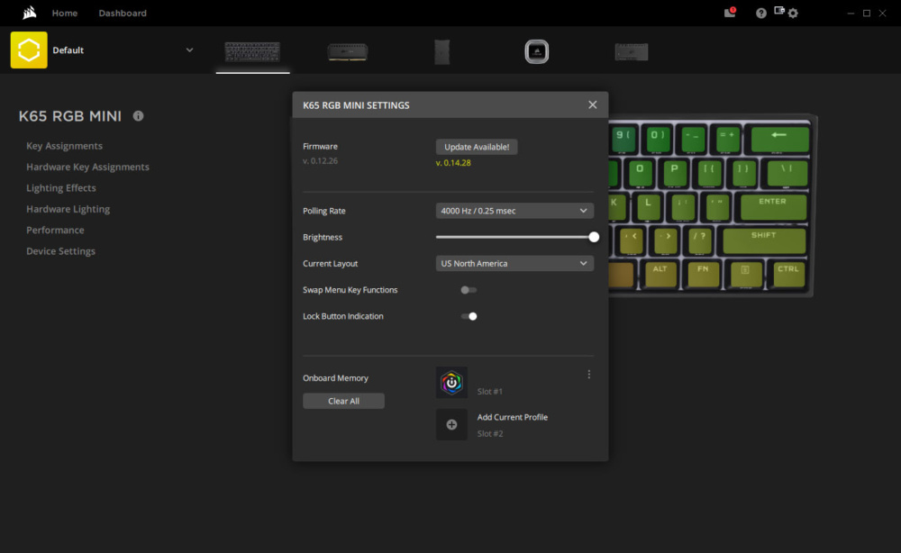Open the Current Layout dropdown

click(514, 264)
